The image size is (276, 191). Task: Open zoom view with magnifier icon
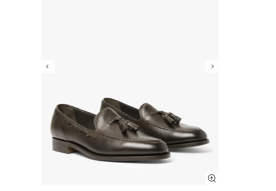click(x=212, y=178)
